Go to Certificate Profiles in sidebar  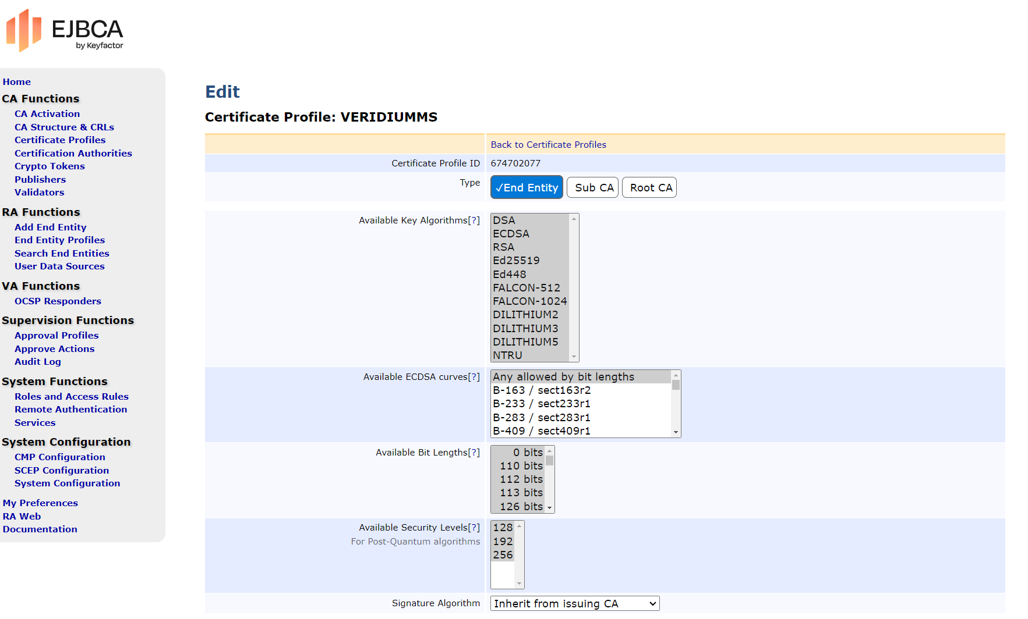(60, 140)
